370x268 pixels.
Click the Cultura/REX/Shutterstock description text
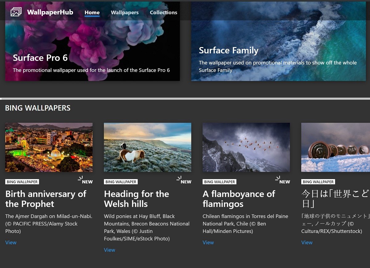[335, 224]
